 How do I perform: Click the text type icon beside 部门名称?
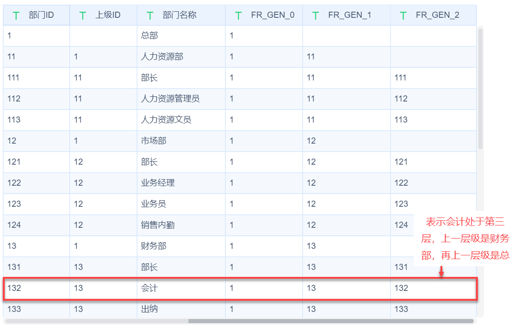tap(150, 15)
